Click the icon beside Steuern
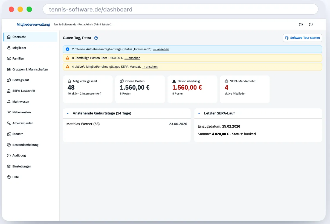The image size is (330, 224). (9, 134)
